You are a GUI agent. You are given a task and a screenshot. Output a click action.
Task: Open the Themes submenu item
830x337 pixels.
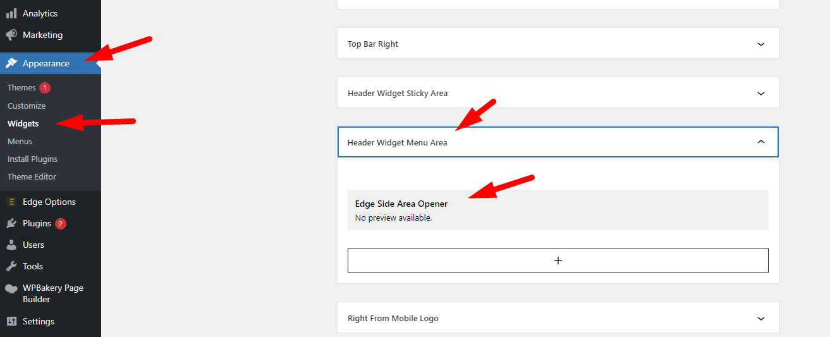pyautogui.click(x=21, y=88)
